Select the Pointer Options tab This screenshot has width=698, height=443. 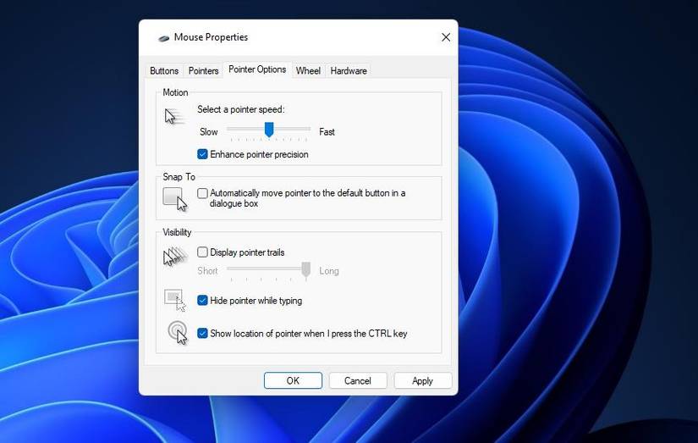[257, 69]
